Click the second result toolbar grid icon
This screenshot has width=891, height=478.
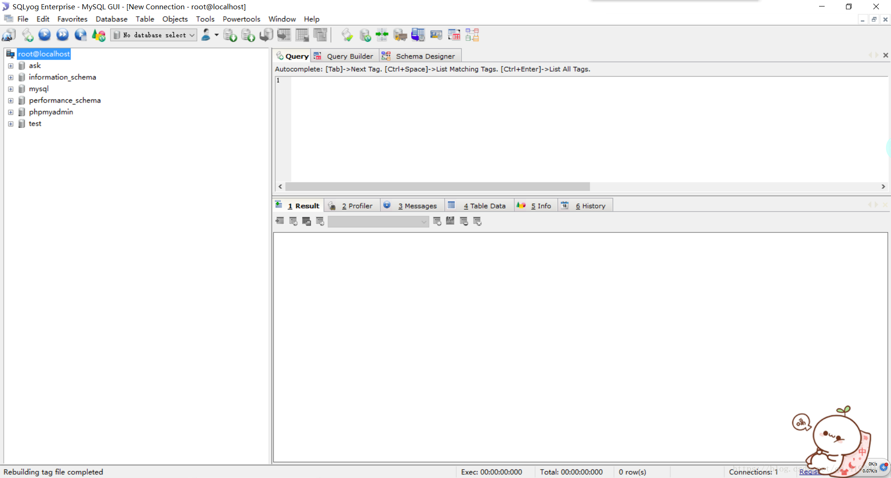click(293, 221)
